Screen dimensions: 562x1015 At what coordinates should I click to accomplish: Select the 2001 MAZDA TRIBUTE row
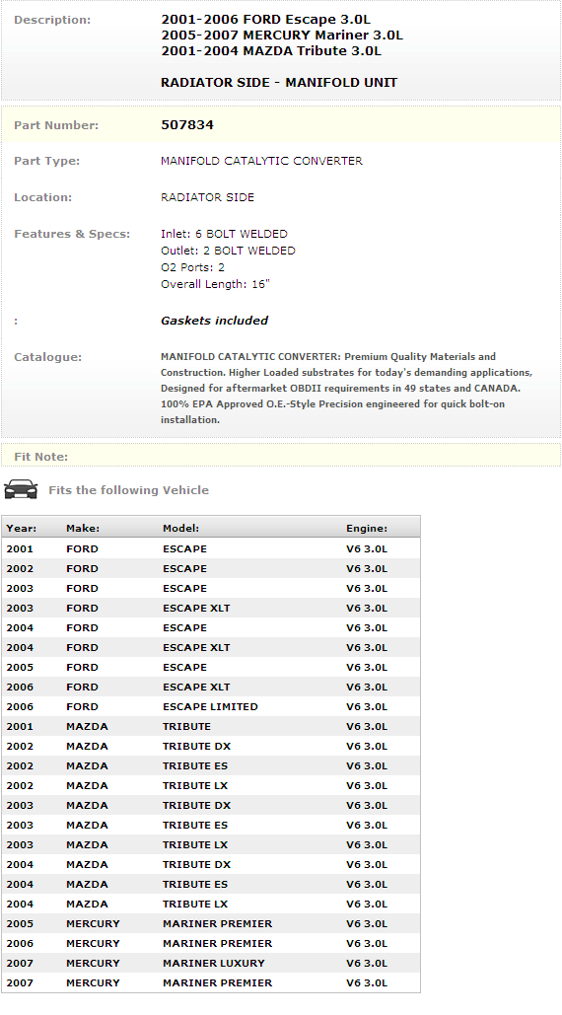211,726
